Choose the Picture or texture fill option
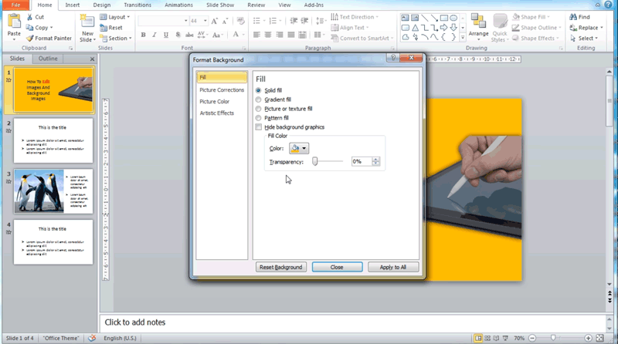The height and width of the screenshot is (344, 618). click(259, 109)
